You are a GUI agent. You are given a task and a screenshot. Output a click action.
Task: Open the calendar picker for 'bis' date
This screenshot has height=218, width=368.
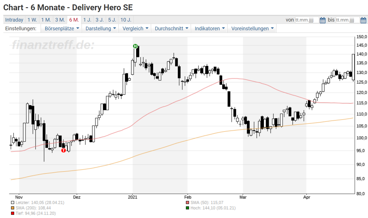tap(363, 20)
